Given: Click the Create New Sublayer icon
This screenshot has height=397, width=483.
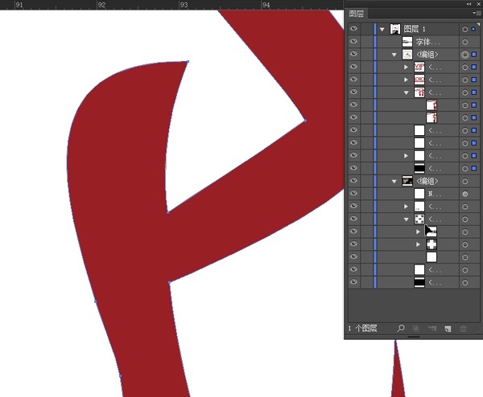Looking at the screenshot, I should tap(431, 329).
